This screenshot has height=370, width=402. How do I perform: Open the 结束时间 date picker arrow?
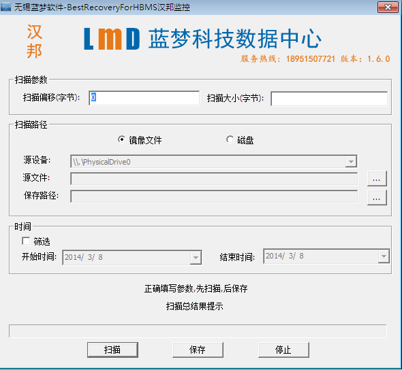pyautogui.click(x=384, y=256)
